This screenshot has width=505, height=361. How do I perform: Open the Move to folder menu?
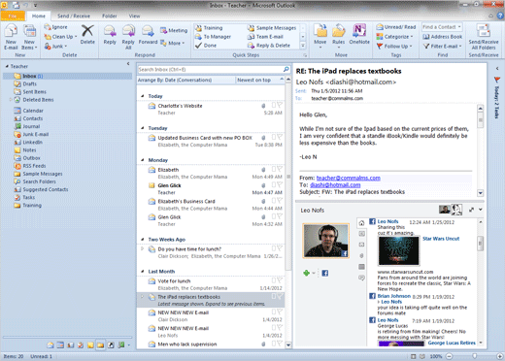pyautogui.click(x=320, y=36)
